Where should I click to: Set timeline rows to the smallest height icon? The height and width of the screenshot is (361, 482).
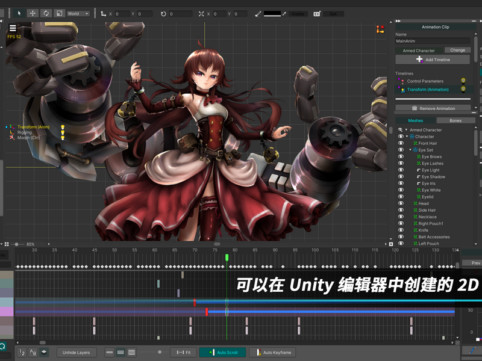[110, 353]
